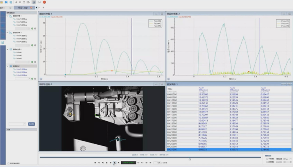Add a new tab with the plus button
Viewport: 293px width, 167px height.
point(43,8)
